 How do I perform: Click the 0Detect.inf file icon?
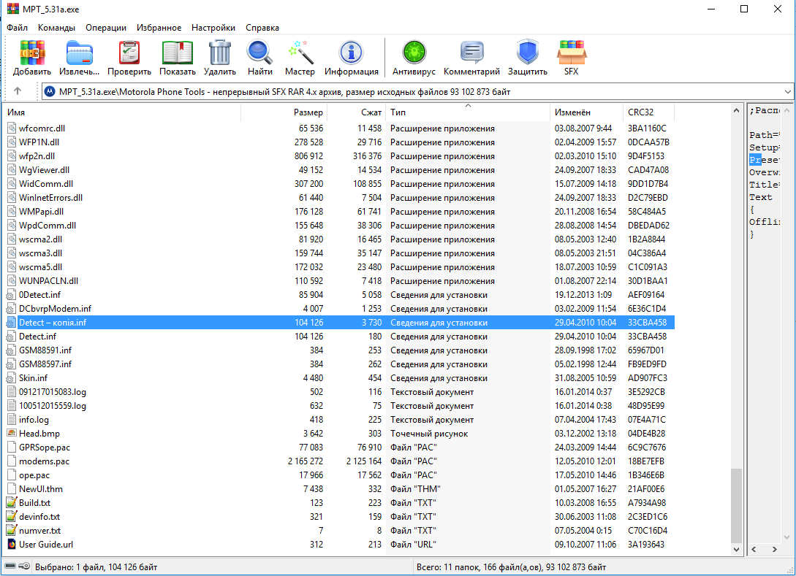coord(11,295)
